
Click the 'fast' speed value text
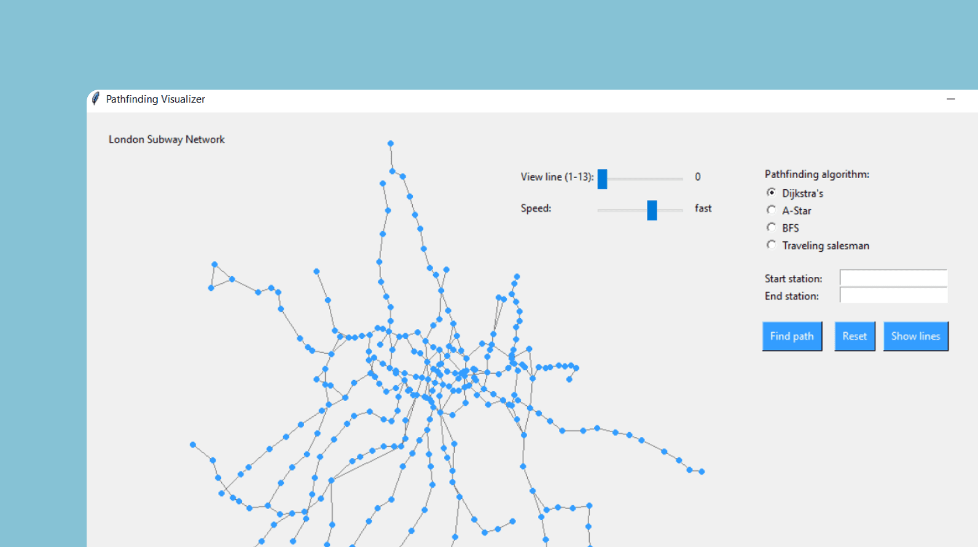[x=703, y=208]
